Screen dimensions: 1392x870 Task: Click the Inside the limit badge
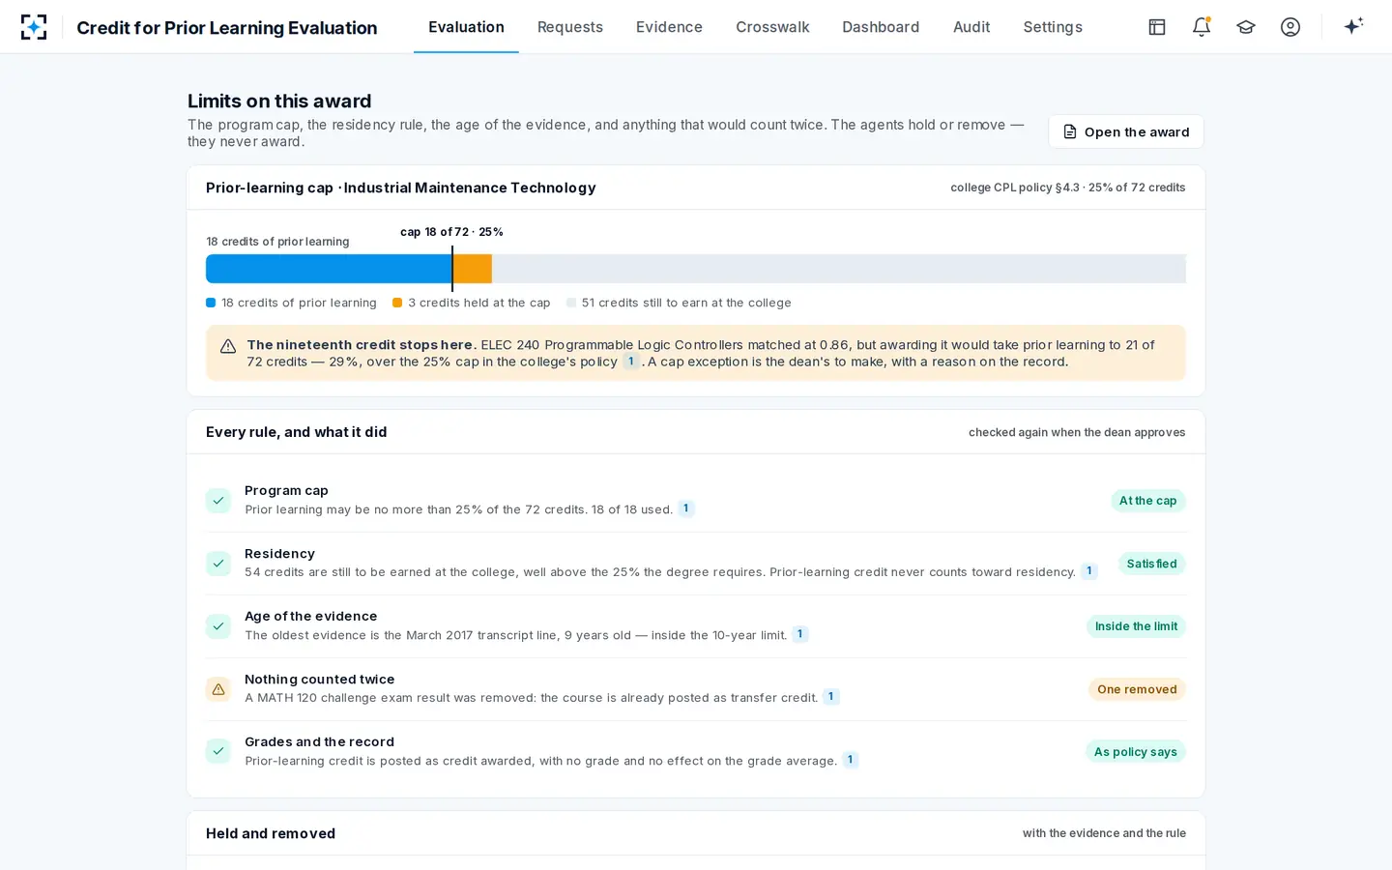(1136, 626)
